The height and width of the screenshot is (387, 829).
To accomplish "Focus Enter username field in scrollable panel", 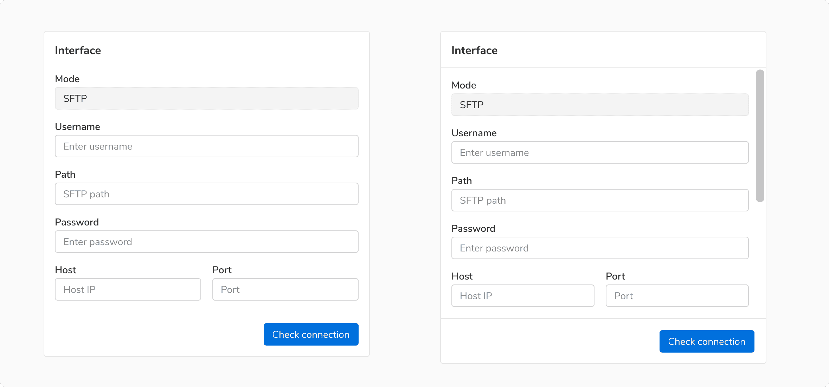I will 600,152.
